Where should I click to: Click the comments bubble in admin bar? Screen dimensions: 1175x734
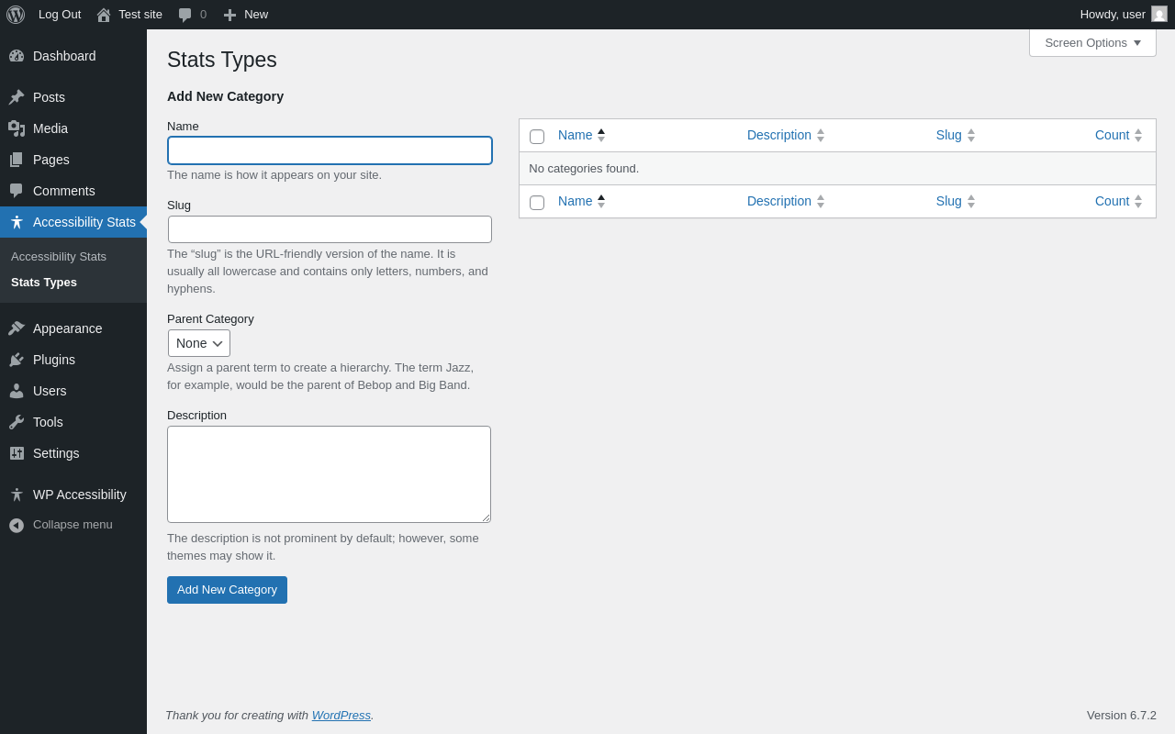[x=185, y=15]
